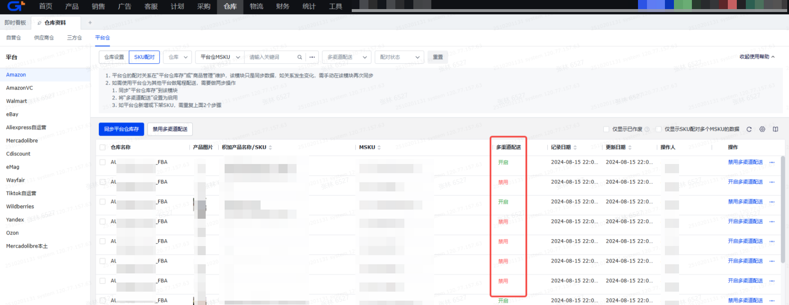Click the book icon above the table
The width and height of the screenshot is (789, 305).
coord(775,129)
